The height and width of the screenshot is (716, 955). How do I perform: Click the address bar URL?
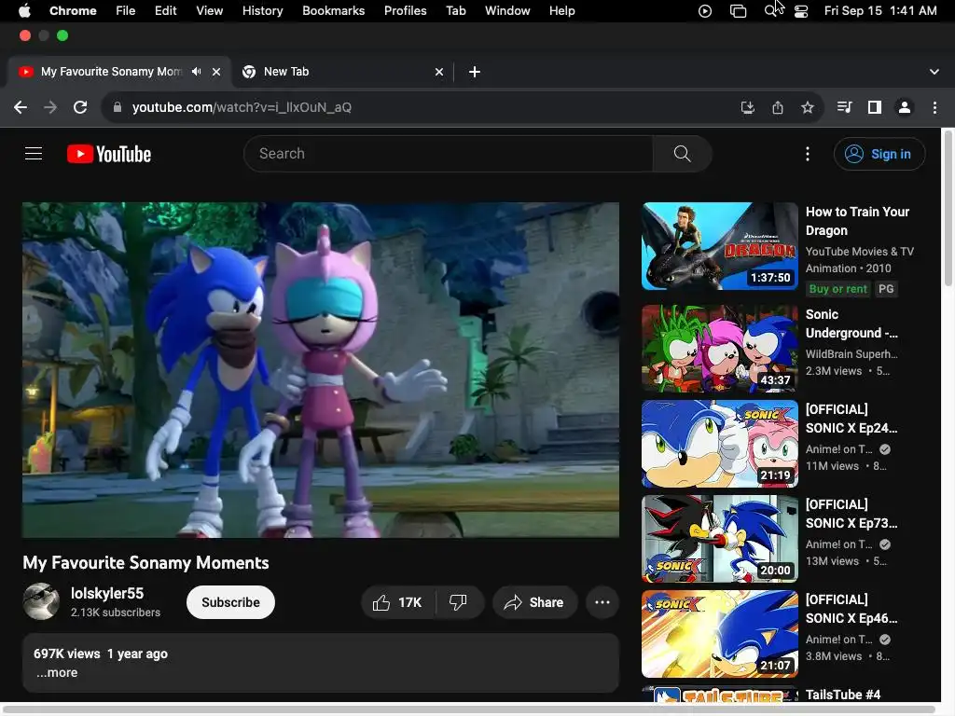pos(242,107)
